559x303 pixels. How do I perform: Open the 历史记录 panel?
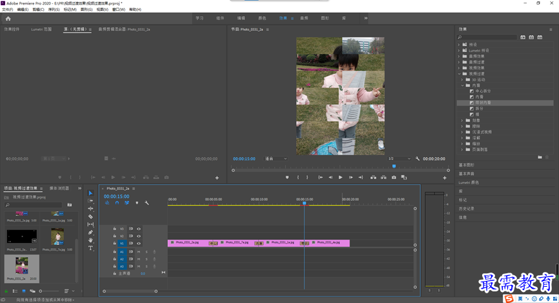467,209
